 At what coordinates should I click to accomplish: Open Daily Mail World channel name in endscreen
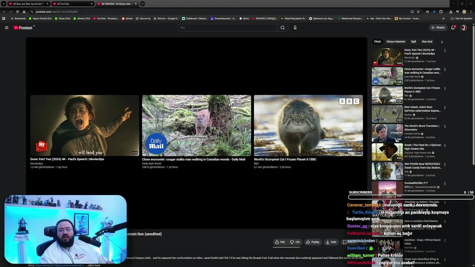click(151, 164)
